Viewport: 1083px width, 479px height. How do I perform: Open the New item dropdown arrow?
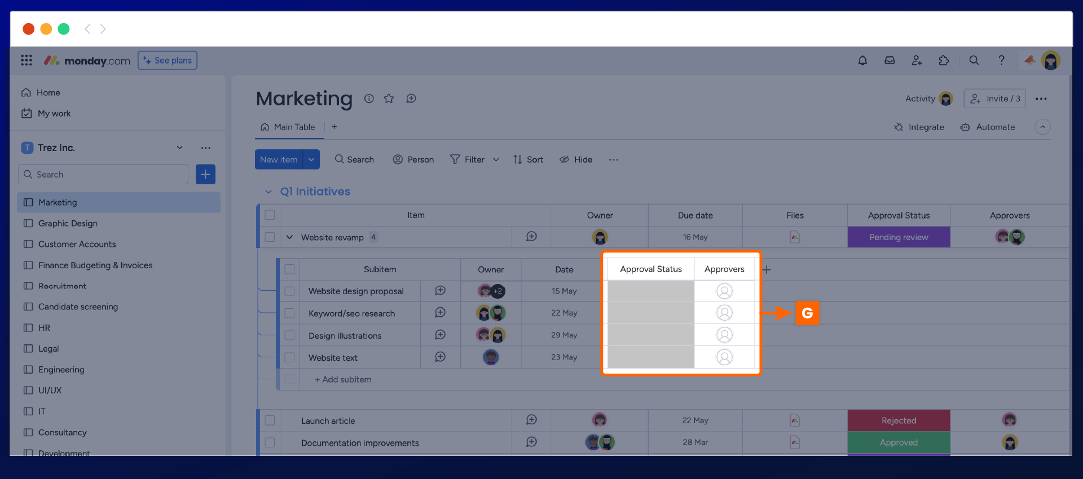[x=311, y=159]
